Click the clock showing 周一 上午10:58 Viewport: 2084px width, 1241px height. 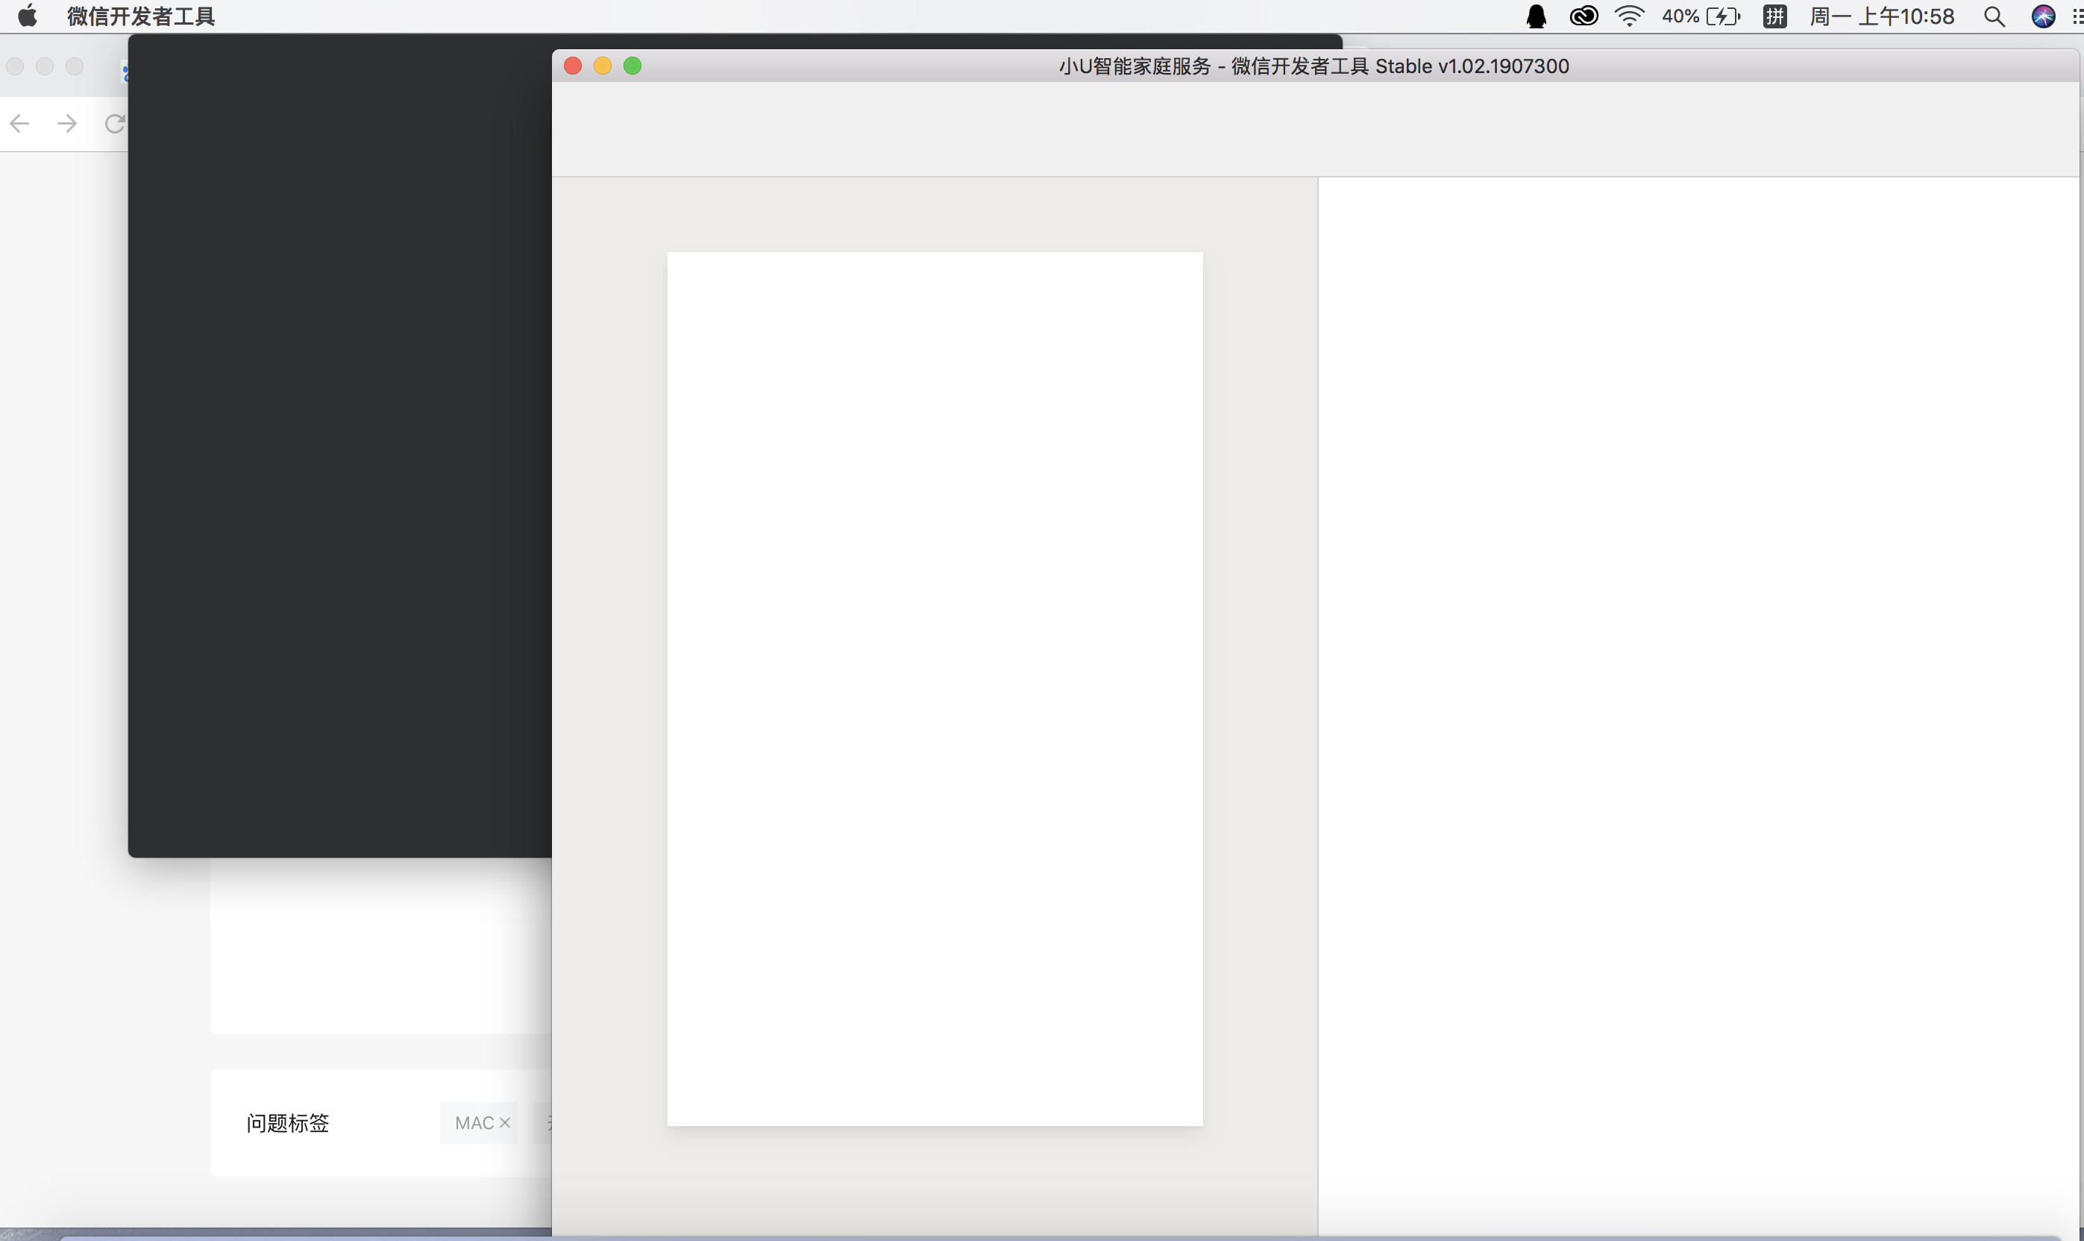coord(1882,16)
